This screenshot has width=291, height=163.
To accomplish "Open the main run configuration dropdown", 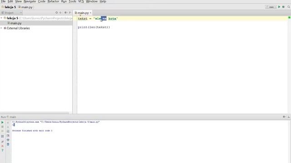I will [x=271, y=7].
